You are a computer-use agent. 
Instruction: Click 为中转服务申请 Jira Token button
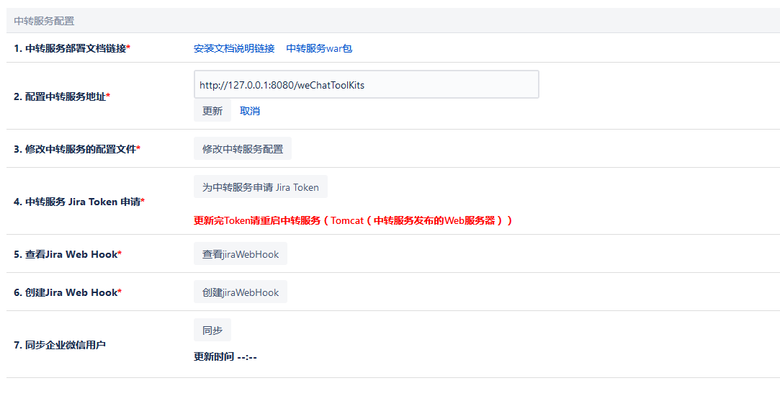260,187
